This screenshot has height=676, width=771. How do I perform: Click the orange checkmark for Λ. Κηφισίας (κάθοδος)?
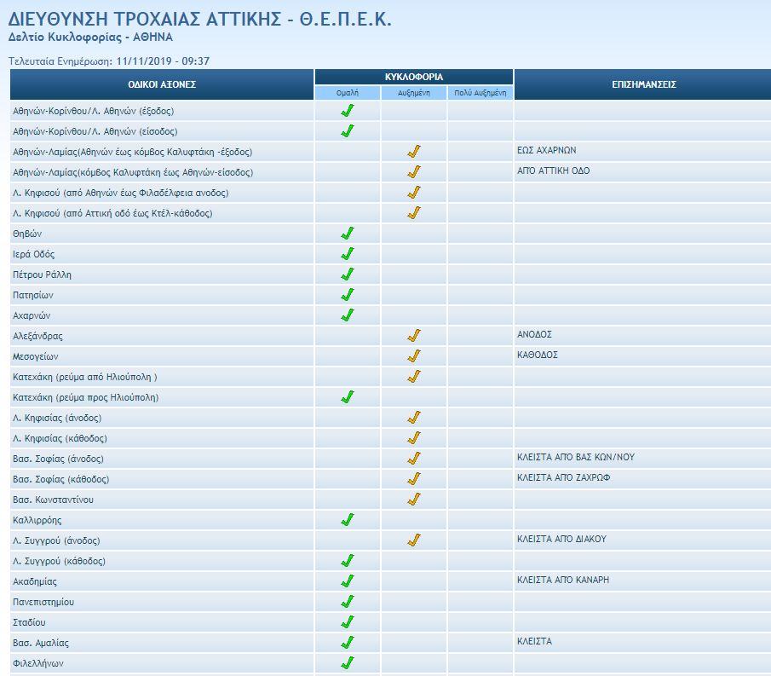(x=414, y=438)
